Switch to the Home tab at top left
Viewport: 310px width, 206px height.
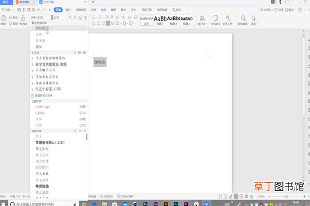(x=6, y=2)
